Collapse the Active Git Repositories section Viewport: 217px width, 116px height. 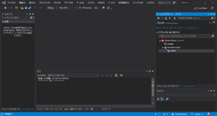point(157,32)
